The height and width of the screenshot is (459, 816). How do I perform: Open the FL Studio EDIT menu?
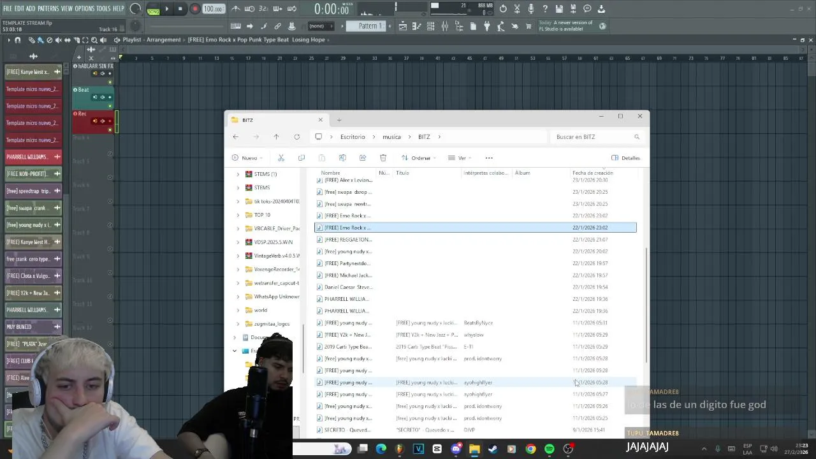pos(19,8)
